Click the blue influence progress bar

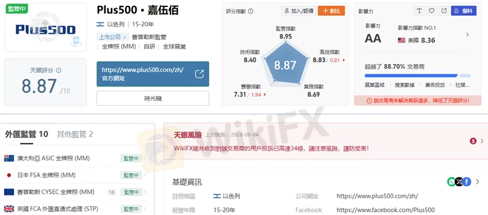pos(411,76)
